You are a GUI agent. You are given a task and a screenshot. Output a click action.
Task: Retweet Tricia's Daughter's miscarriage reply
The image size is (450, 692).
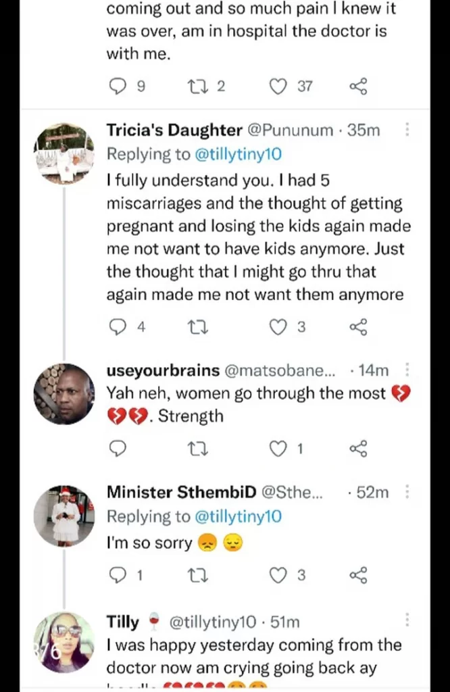click(x=197, y=327)
